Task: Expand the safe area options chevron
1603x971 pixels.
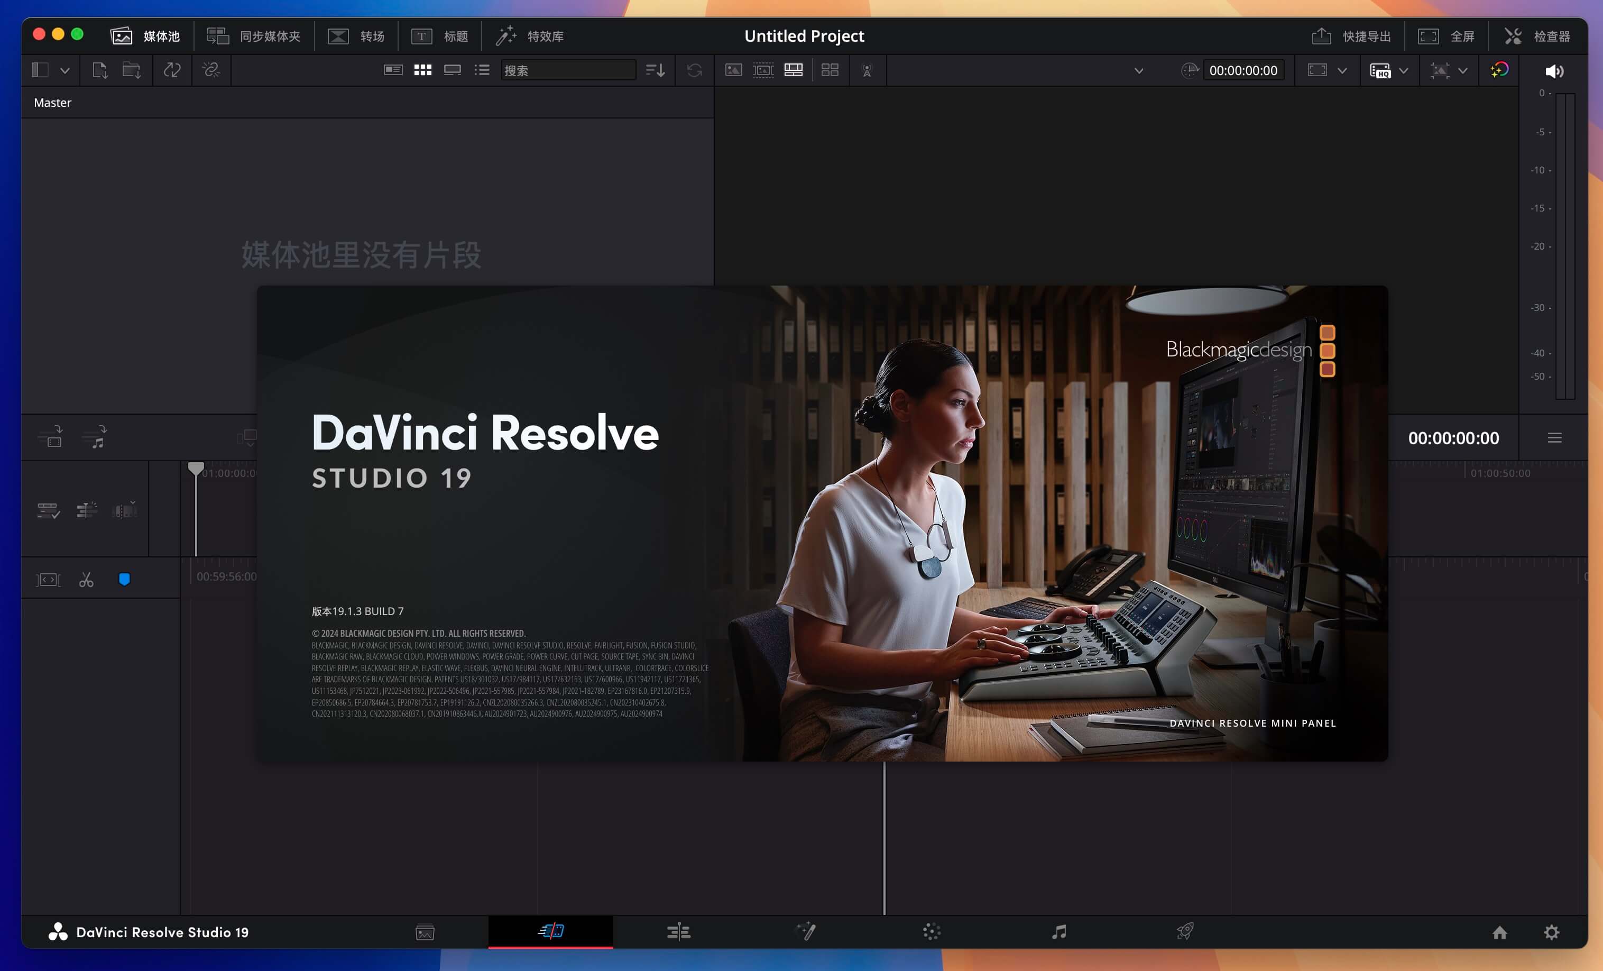Action: 1341,70
